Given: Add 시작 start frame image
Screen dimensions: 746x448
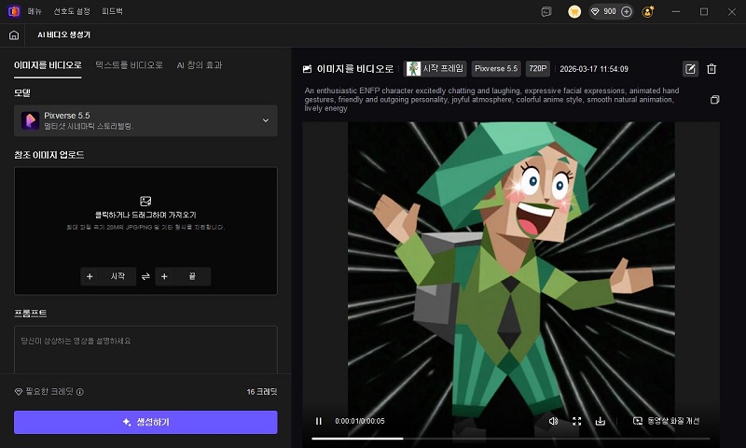Looking at the screenshot, I should 108,276.
